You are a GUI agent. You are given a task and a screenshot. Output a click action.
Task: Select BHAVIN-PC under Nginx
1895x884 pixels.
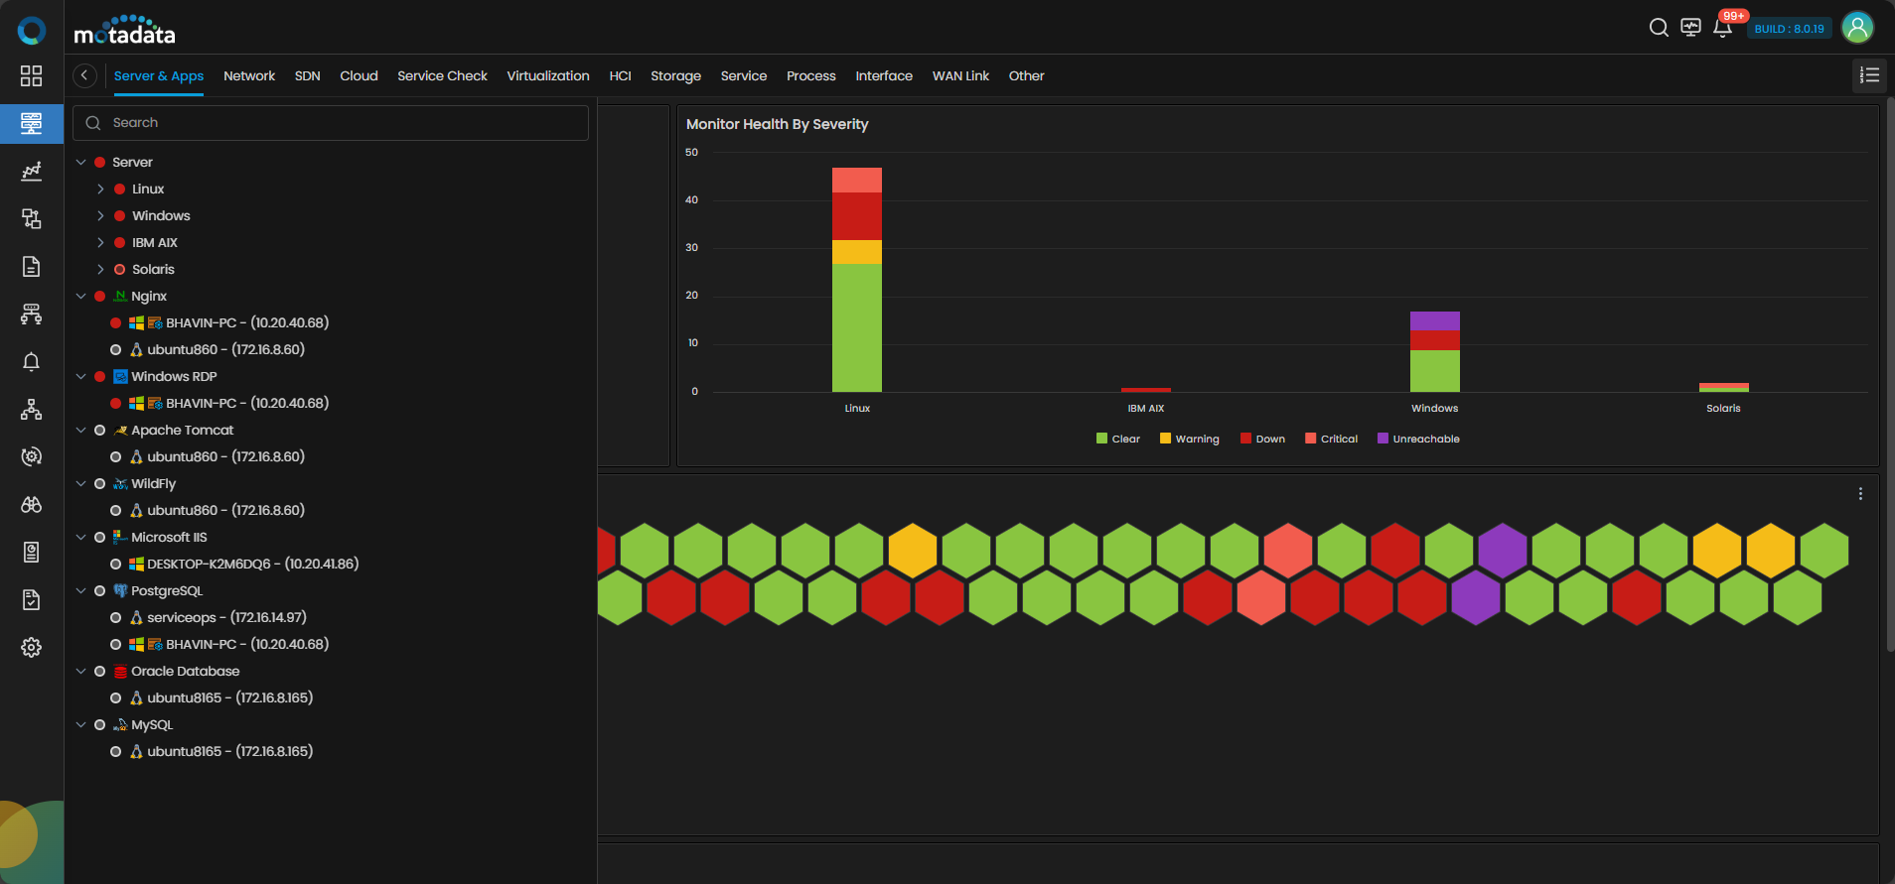[247, 322]
